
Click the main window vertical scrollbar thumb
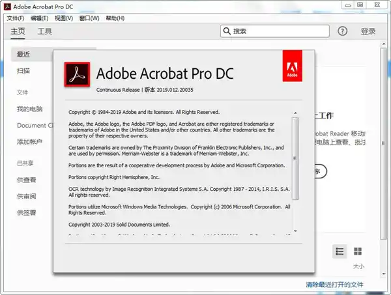[384, 144]
